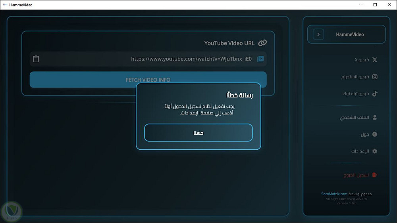Click the clipboard paste icon in URL field
Screen dimensions: 397x223
pyautogui.click(x=36, y=59)
